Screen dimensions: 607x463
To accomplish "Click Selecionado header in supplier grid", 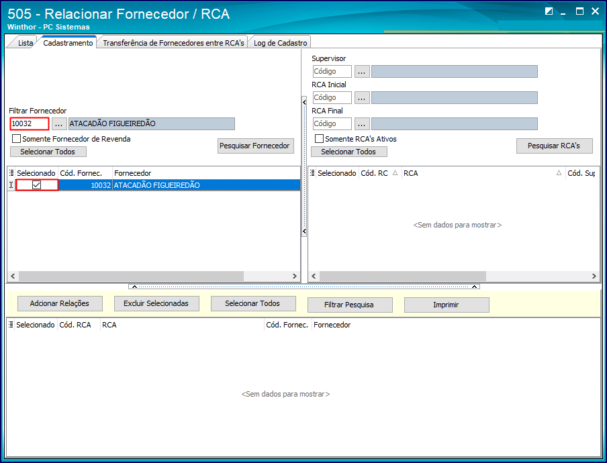I will (36, 173).
